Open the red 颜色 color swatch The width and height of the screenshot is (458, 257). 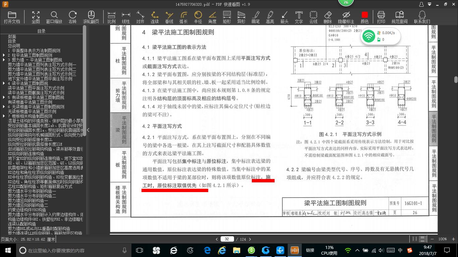pyautogui.click(x=364, y=17)
